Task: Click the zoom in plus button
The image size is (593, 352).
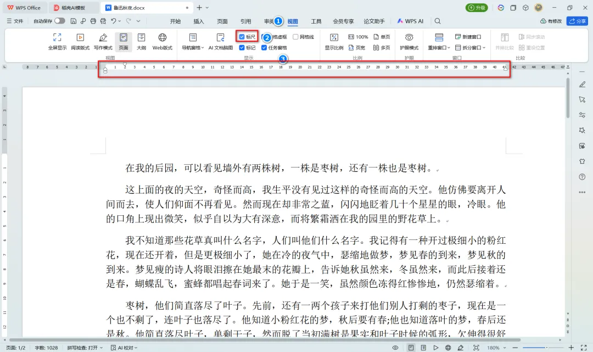Action: tap(571, 348)
